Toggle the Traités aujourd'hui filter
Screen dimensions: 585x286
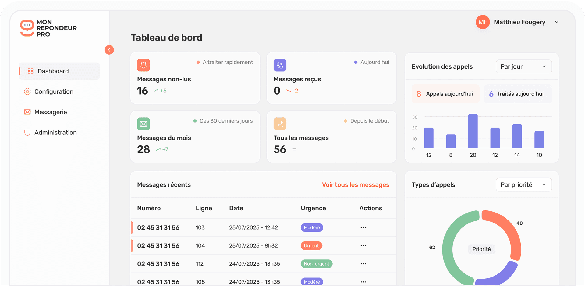(518, 94)
